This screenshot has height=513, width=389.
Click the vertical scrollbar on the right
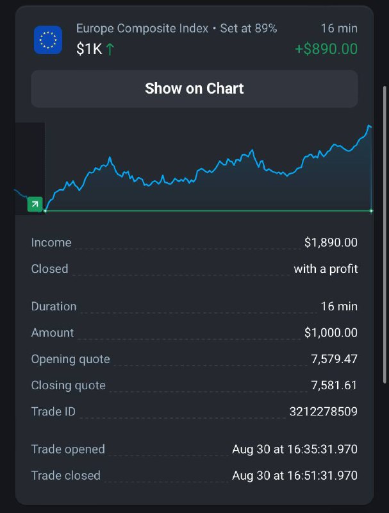click(385, 234)
